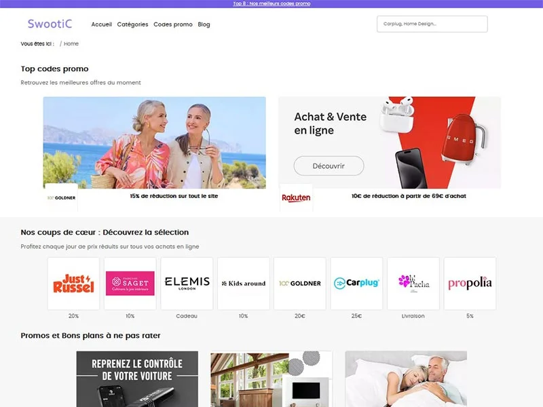The height and width of the screenshot is (407, 543).
Task: Click the Promos et Bons plans heading
Action: tap(91, 336)
